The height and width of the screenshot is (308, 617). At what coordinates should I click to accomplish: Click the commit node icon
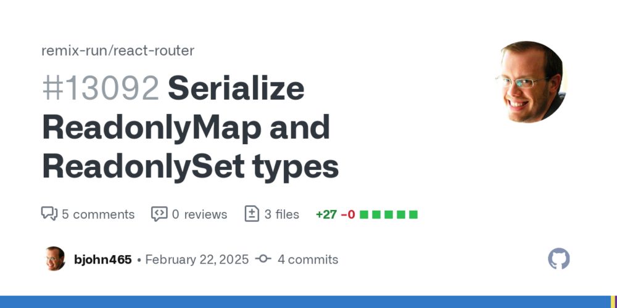click(x=263, y=259)
